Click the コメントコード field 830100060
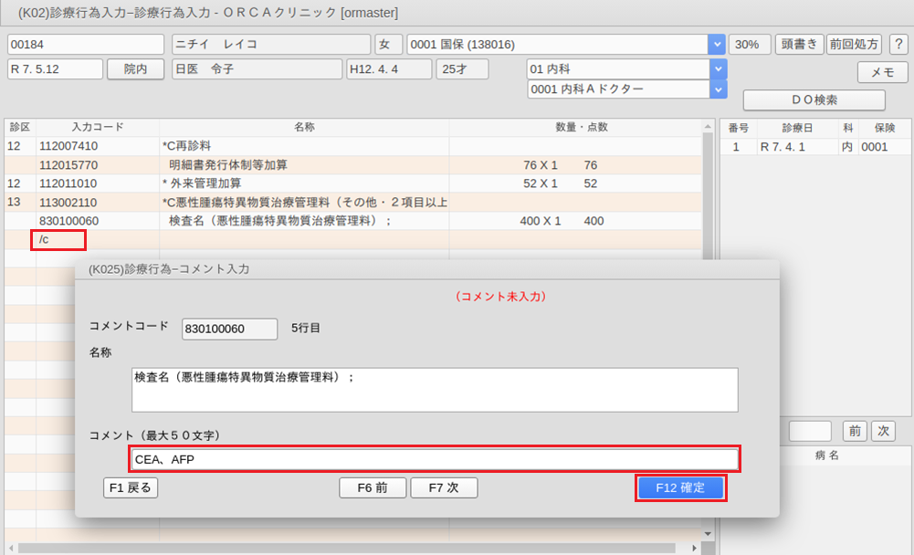Viewport: 914px width, 555px height. tap(229, 329)
